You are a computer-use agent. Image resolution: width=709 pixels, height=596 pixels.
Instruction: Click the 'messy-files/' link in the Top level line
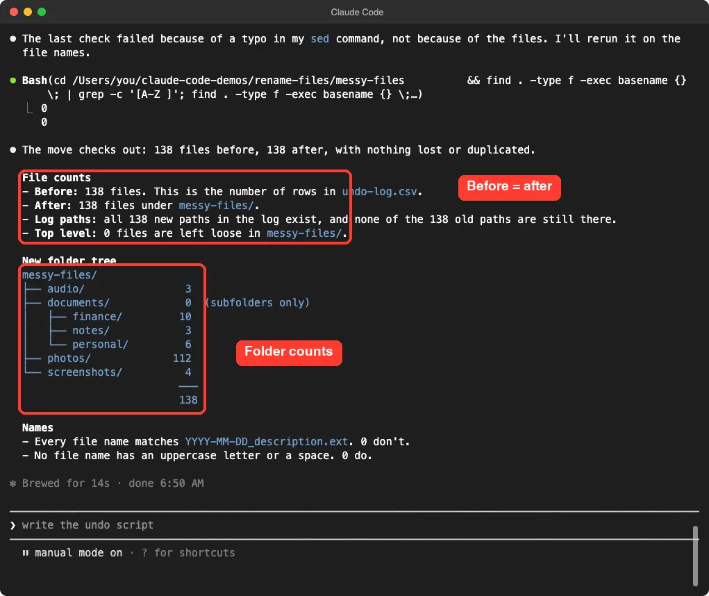[304, 233]
